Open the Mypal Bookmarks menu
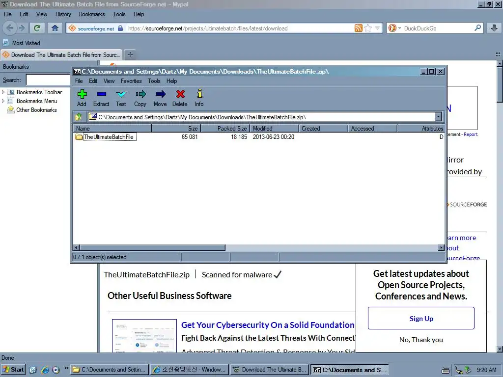This screenshot has width=503, height=377. pos(92,14)
